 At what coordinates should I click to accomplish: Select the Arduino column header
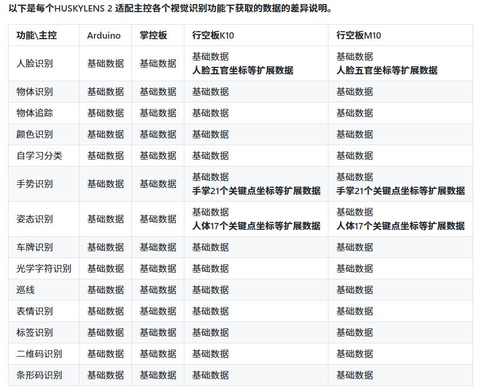[x=104, y=35]
